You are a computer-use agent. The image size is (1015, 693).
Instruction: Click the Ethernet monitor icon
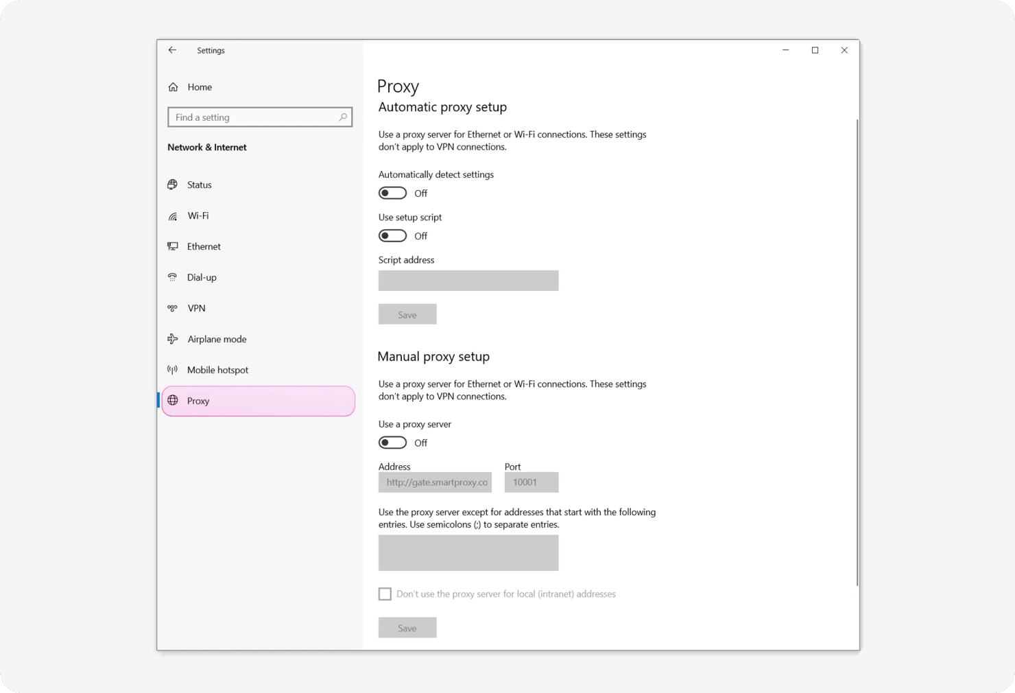coord(173,246)
